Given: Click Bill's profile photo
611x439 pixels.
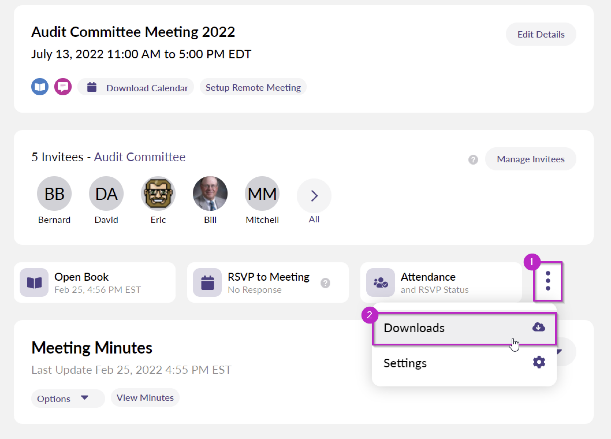Looking at the screenshot, I should (x=210, y=194).
